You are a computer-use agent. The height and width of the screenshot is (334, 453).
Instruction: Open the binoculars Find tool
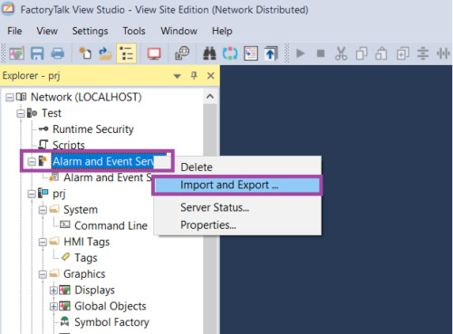(209, 53)
